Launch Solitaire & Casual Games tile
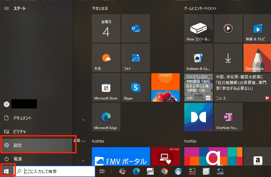The image size is (271, 177). pyautogui.click(x=199, y=58)
